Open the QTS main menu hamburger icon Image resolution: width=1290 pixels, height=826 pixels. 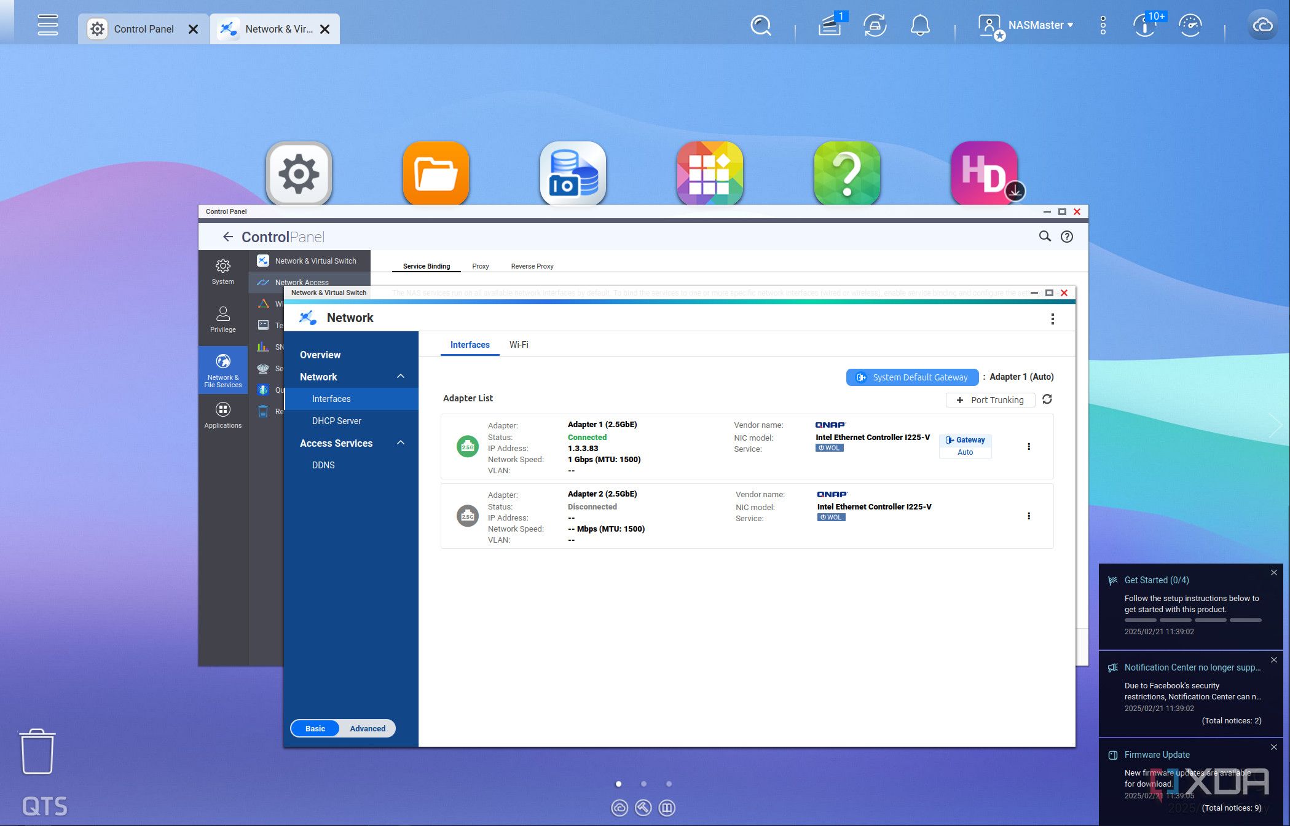(x=47, y=25)
